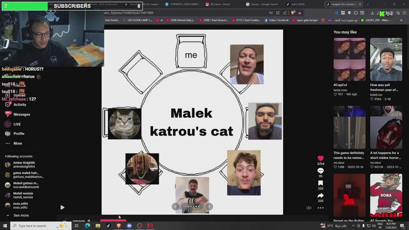
Task: Open the notification center icon
Action: point(402,226)
